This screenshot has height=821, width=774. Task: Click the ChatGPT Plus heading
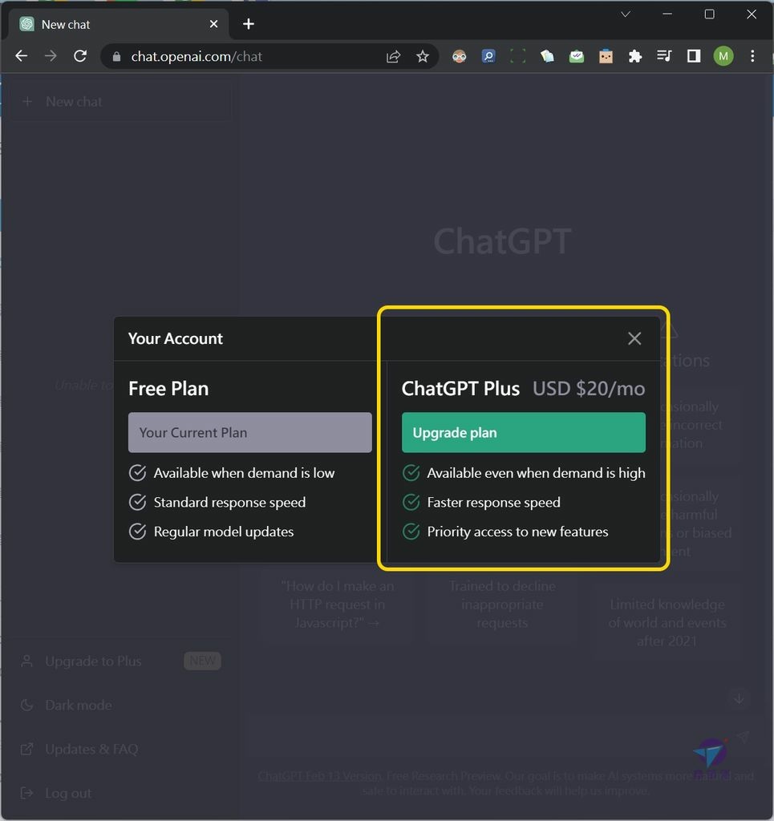(x=460, y=389)
